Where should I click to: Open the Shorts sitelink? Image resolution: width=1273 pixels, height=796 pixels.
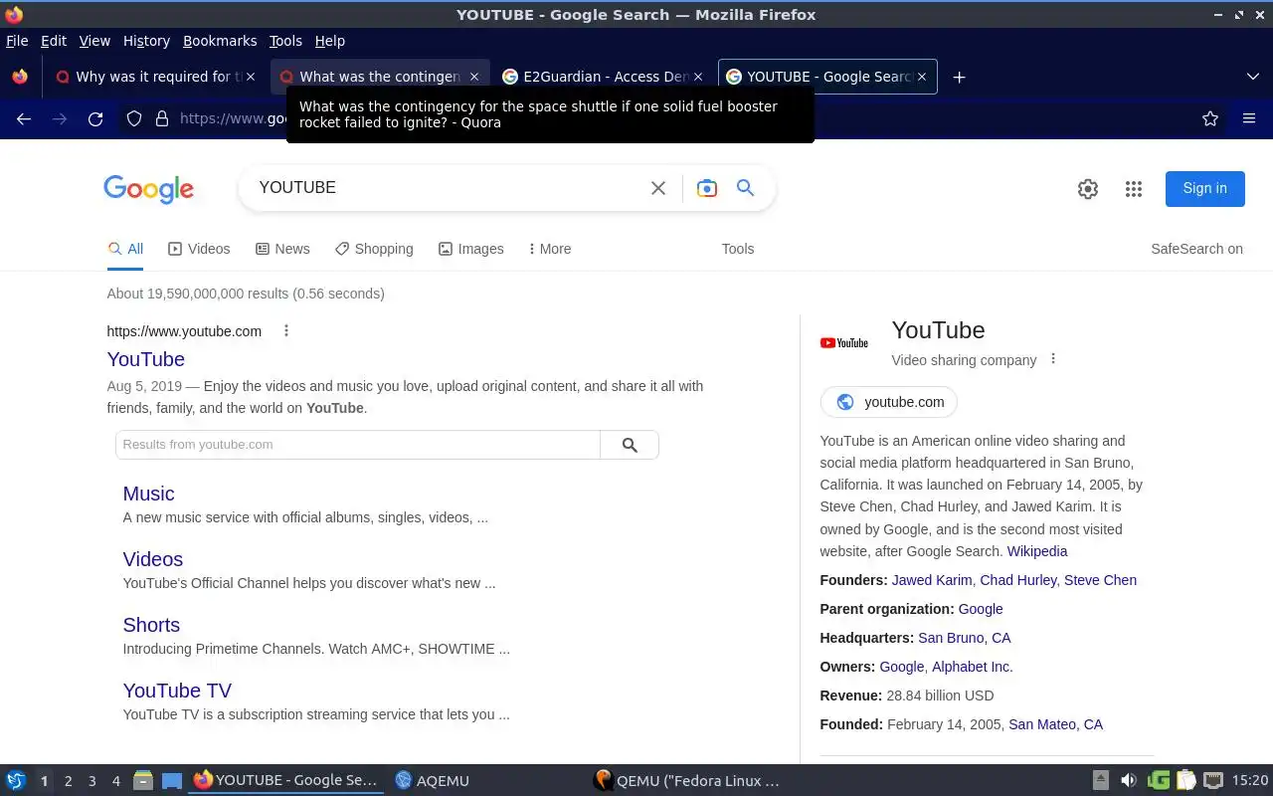(x=151, y=625)
